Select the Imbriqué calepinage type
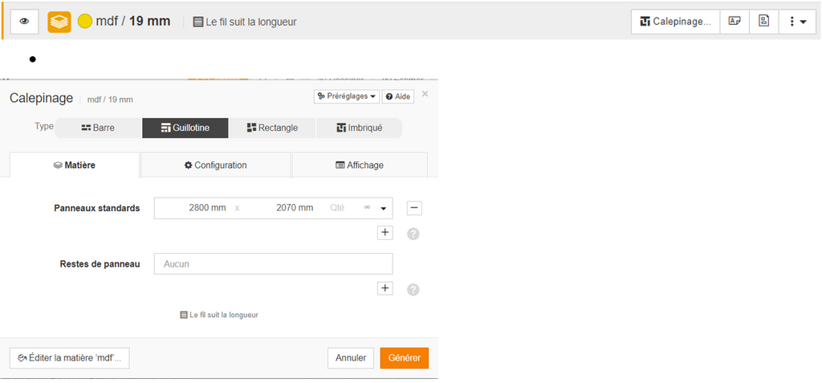Image resolution: width=822 pixels, height=383 pixels. [x=359, y=128]
